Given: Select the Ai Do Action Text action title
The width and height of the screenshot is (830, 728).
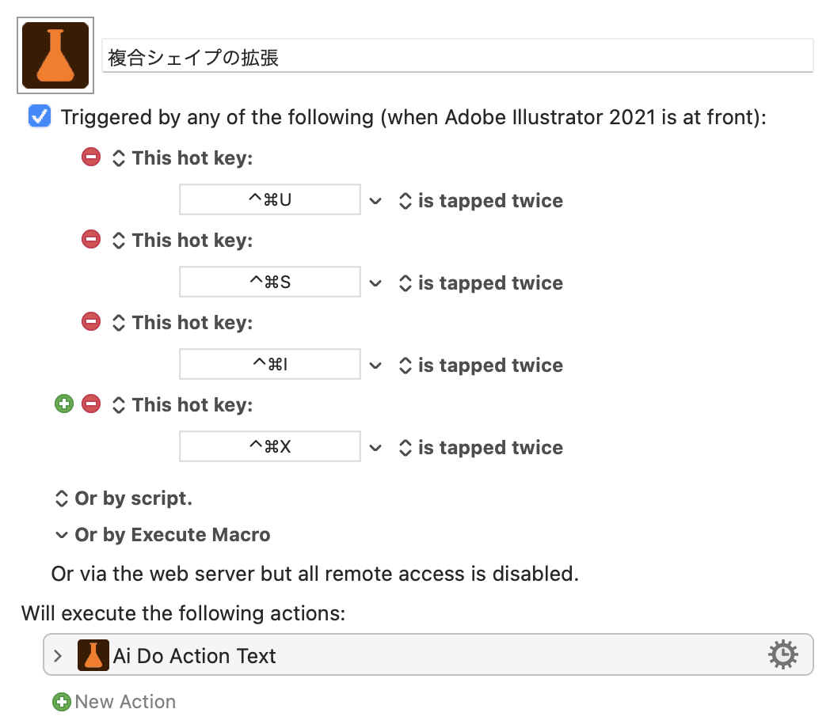Looking at the screenshot, I should coord(194,656).
